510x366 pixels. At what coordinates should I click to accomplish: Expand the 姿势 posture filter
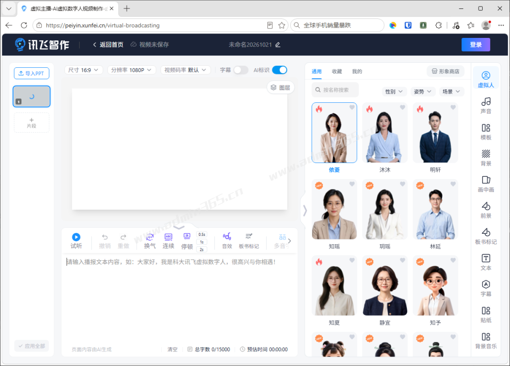[x=422, y=92]
